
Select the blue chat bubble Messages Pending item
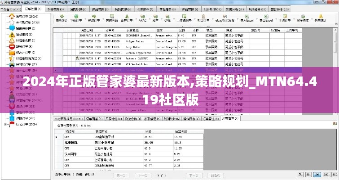[22, 28]
